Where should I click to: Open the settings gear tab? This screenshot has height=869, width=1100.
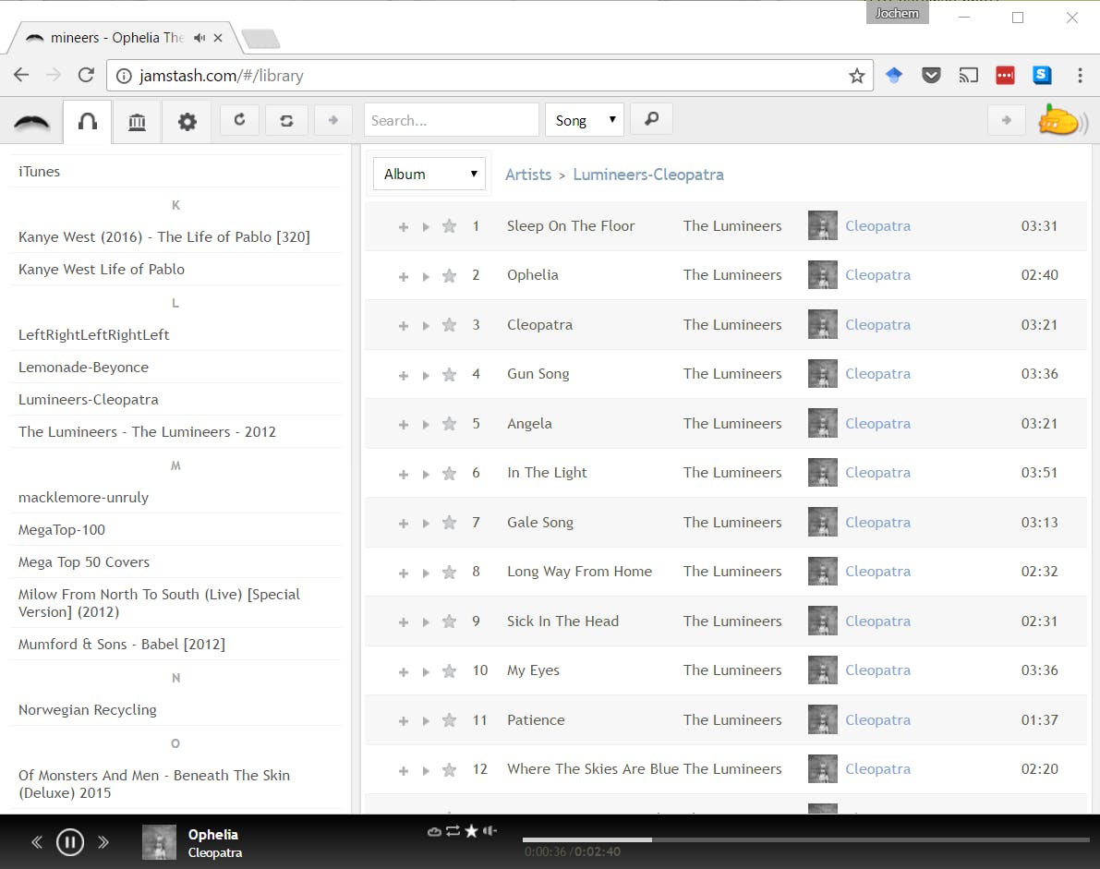tap(187, 122)
